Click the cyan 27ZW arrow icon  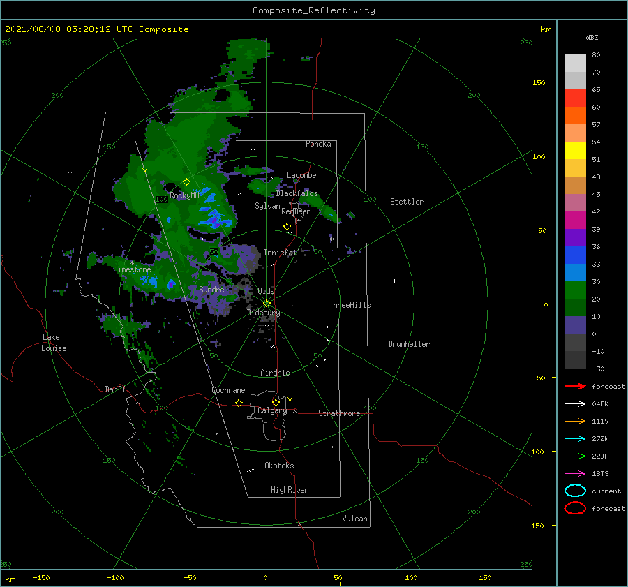click(575, 439)
